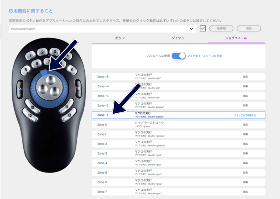
Task: Click the 新情報 button
Action: pos(221,28)
